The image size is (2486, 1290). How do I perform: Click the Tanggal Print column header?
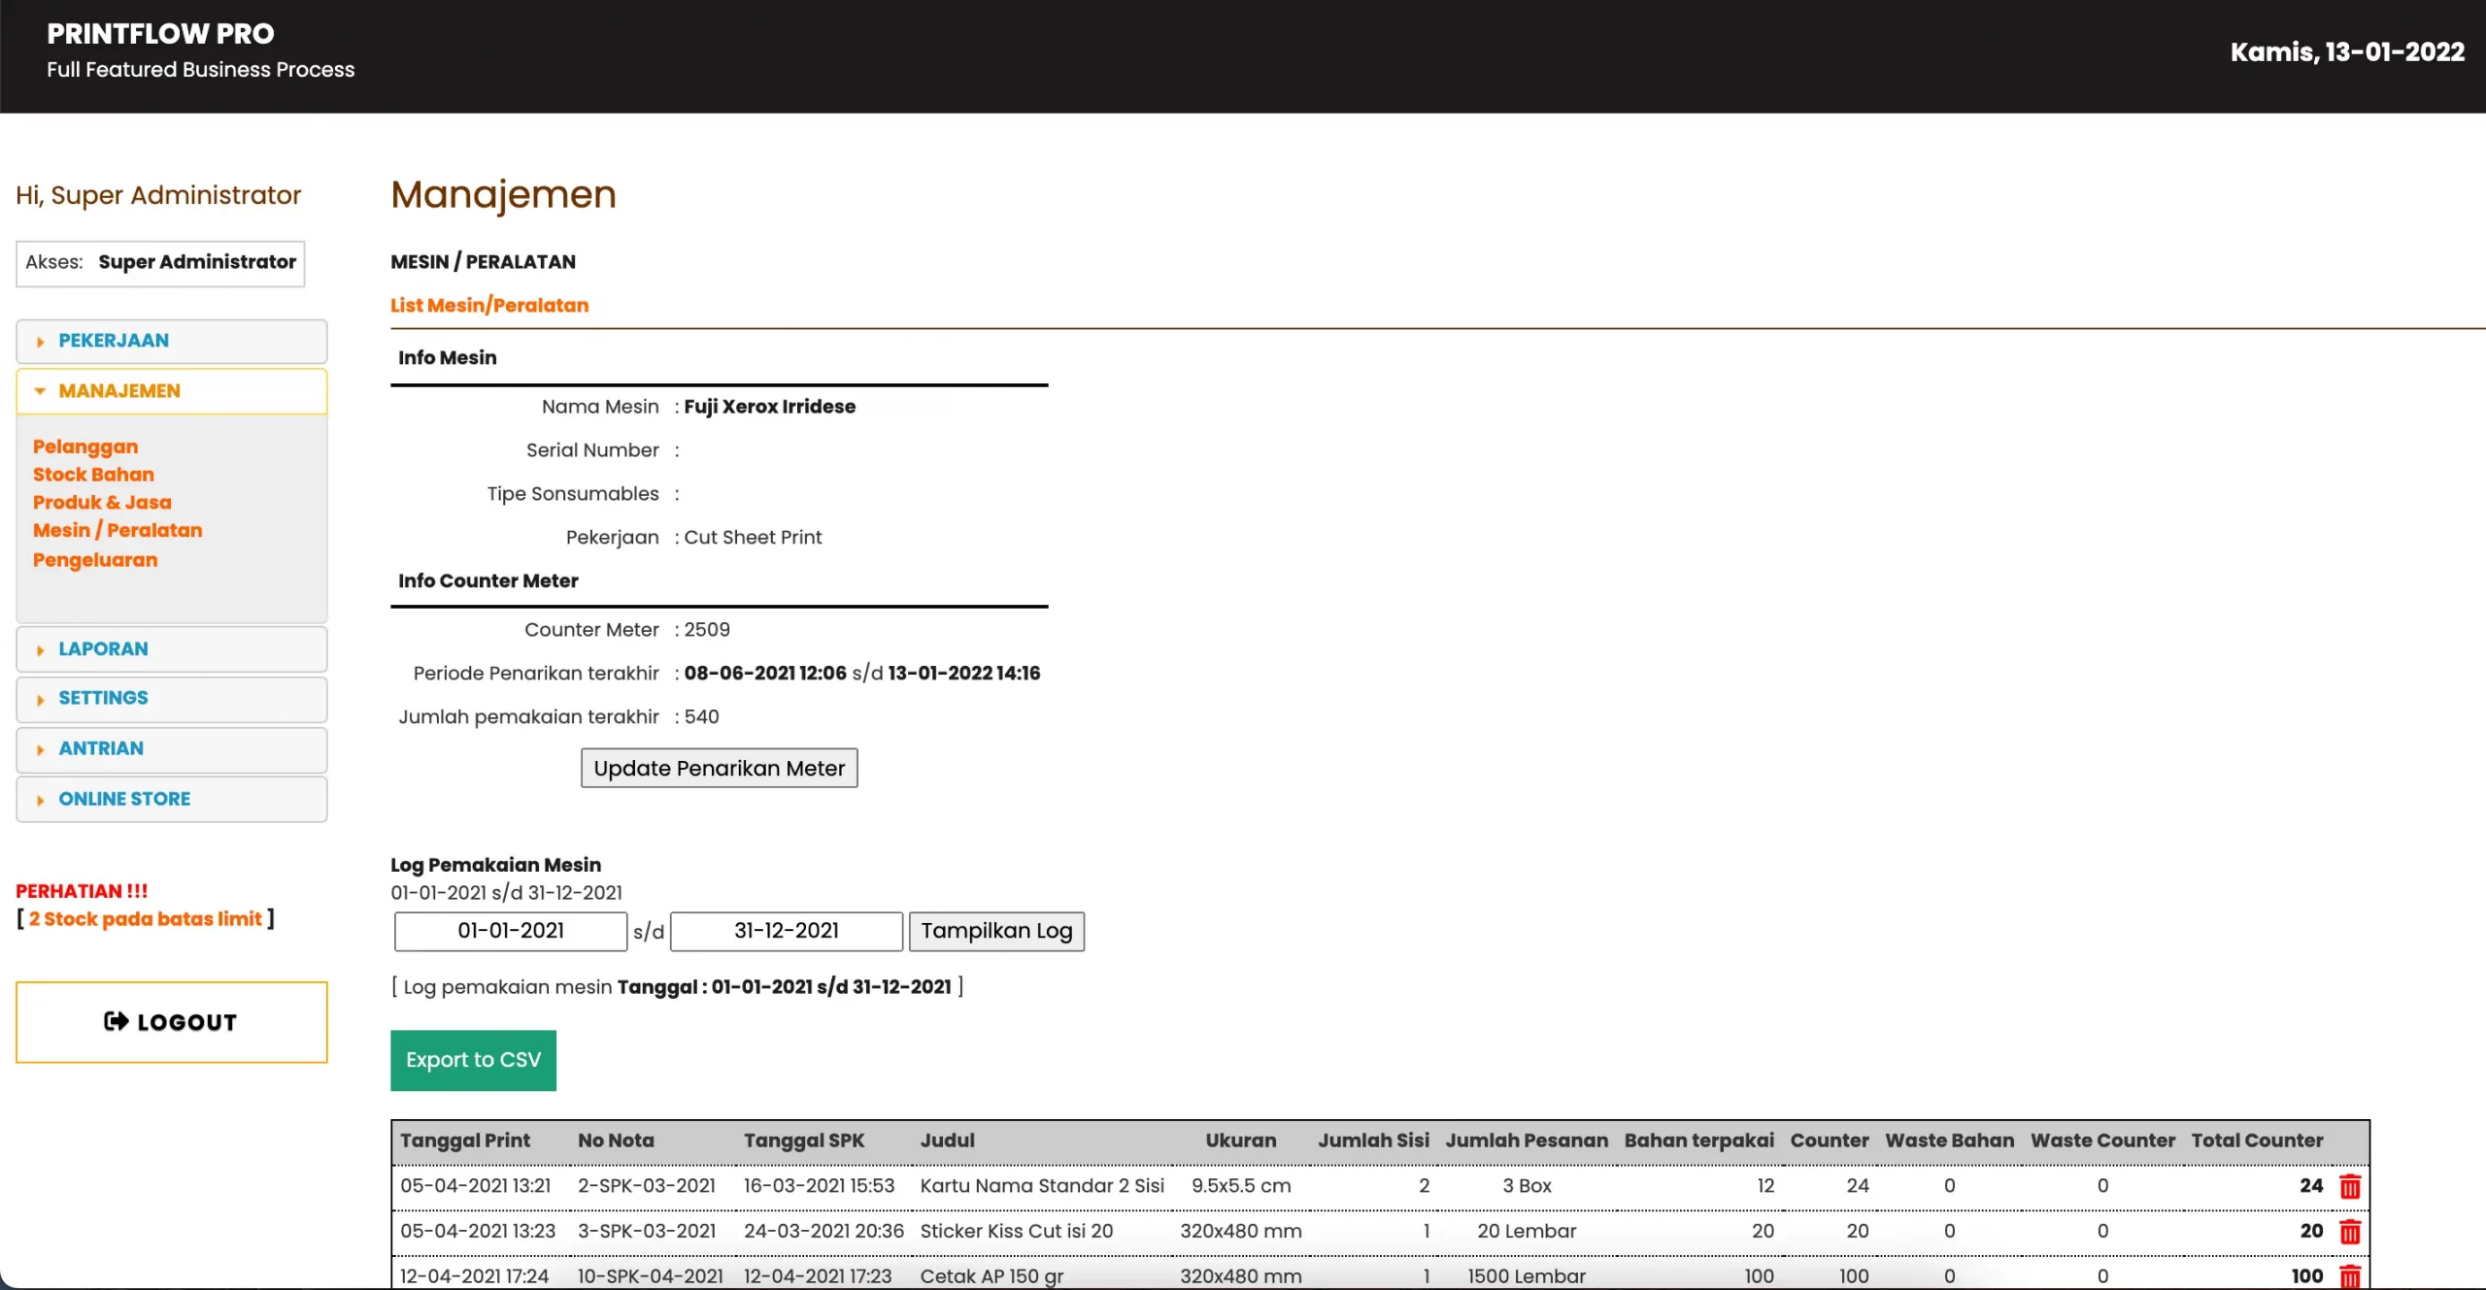point(465,1141)
